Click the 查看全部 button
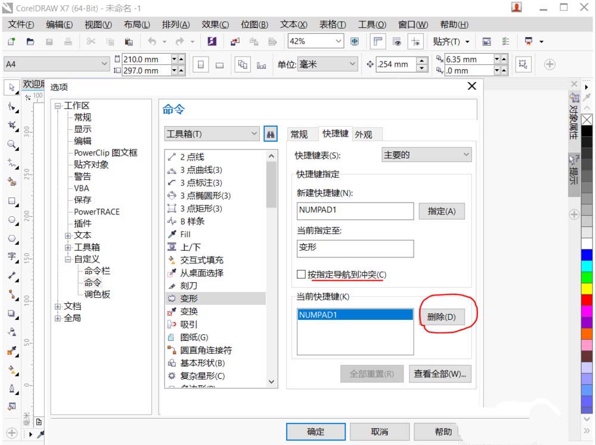Image resolution: width=596 pixels, height=445 pixels. click(x=440, y=374)
